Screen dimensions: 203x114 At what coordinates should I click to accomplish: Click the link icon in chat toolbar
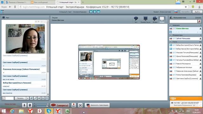[x=35, y=98]
